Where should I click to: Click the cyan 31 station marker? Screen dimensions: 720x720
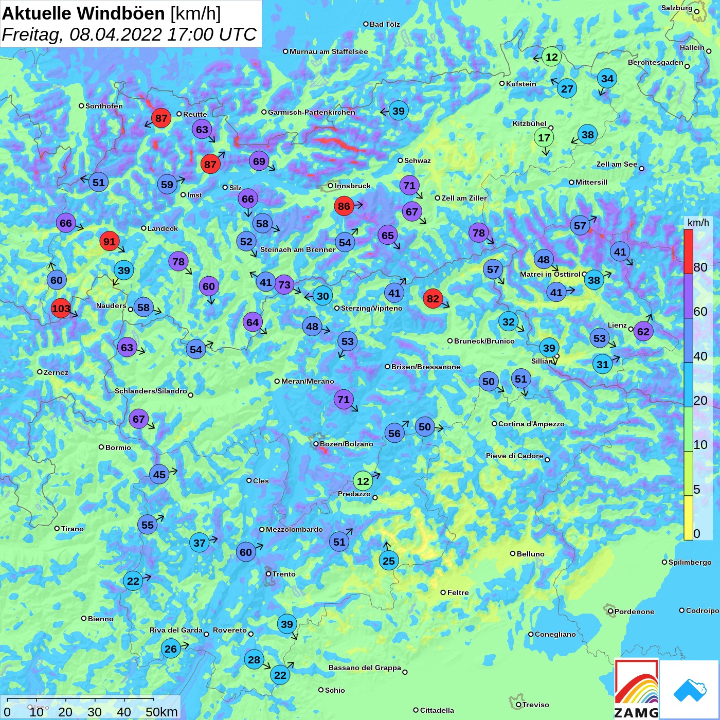click(603, 364)
